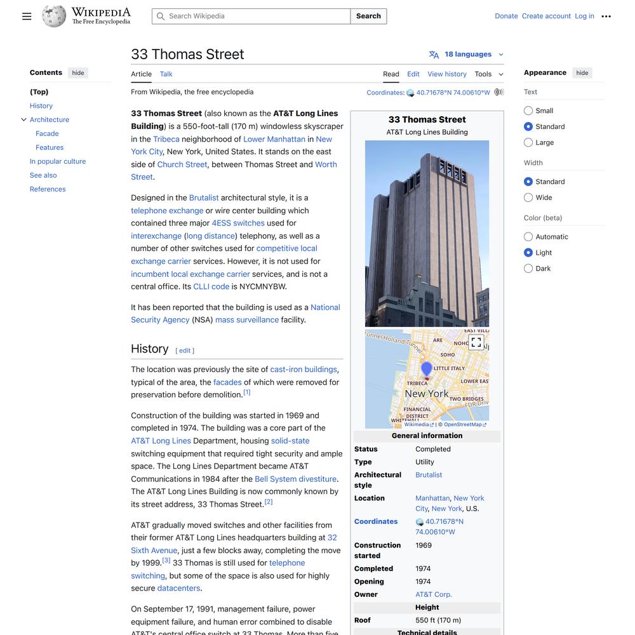
Task: Open the 33 Thomas Street building photo
Action: (x=427, y=234)
